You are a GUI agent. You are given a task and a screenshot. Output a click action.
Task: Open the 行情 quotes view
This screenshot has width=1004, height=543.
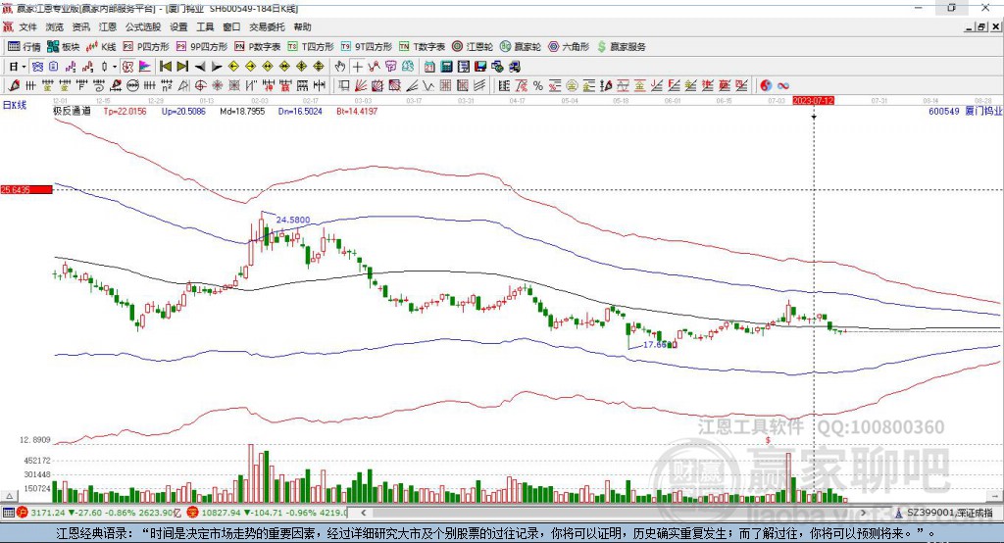(25, 47)
